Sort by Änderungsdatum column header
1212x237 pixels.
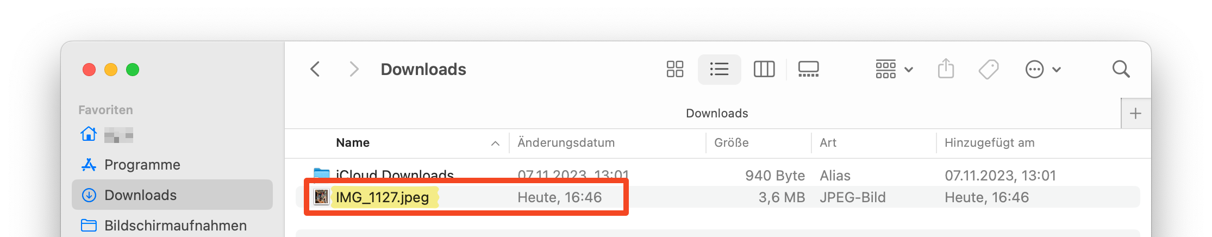[x=566, y=143]
